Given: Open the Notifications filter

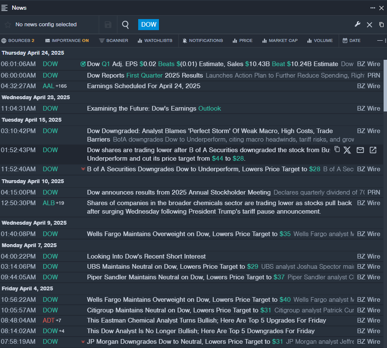Looking at the screenshot, I should point(203,40).
